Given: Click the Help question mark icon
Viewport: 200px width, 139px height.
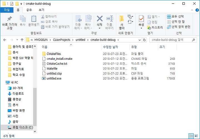Looking at the screenshot, I should click(x=197, y=10).
